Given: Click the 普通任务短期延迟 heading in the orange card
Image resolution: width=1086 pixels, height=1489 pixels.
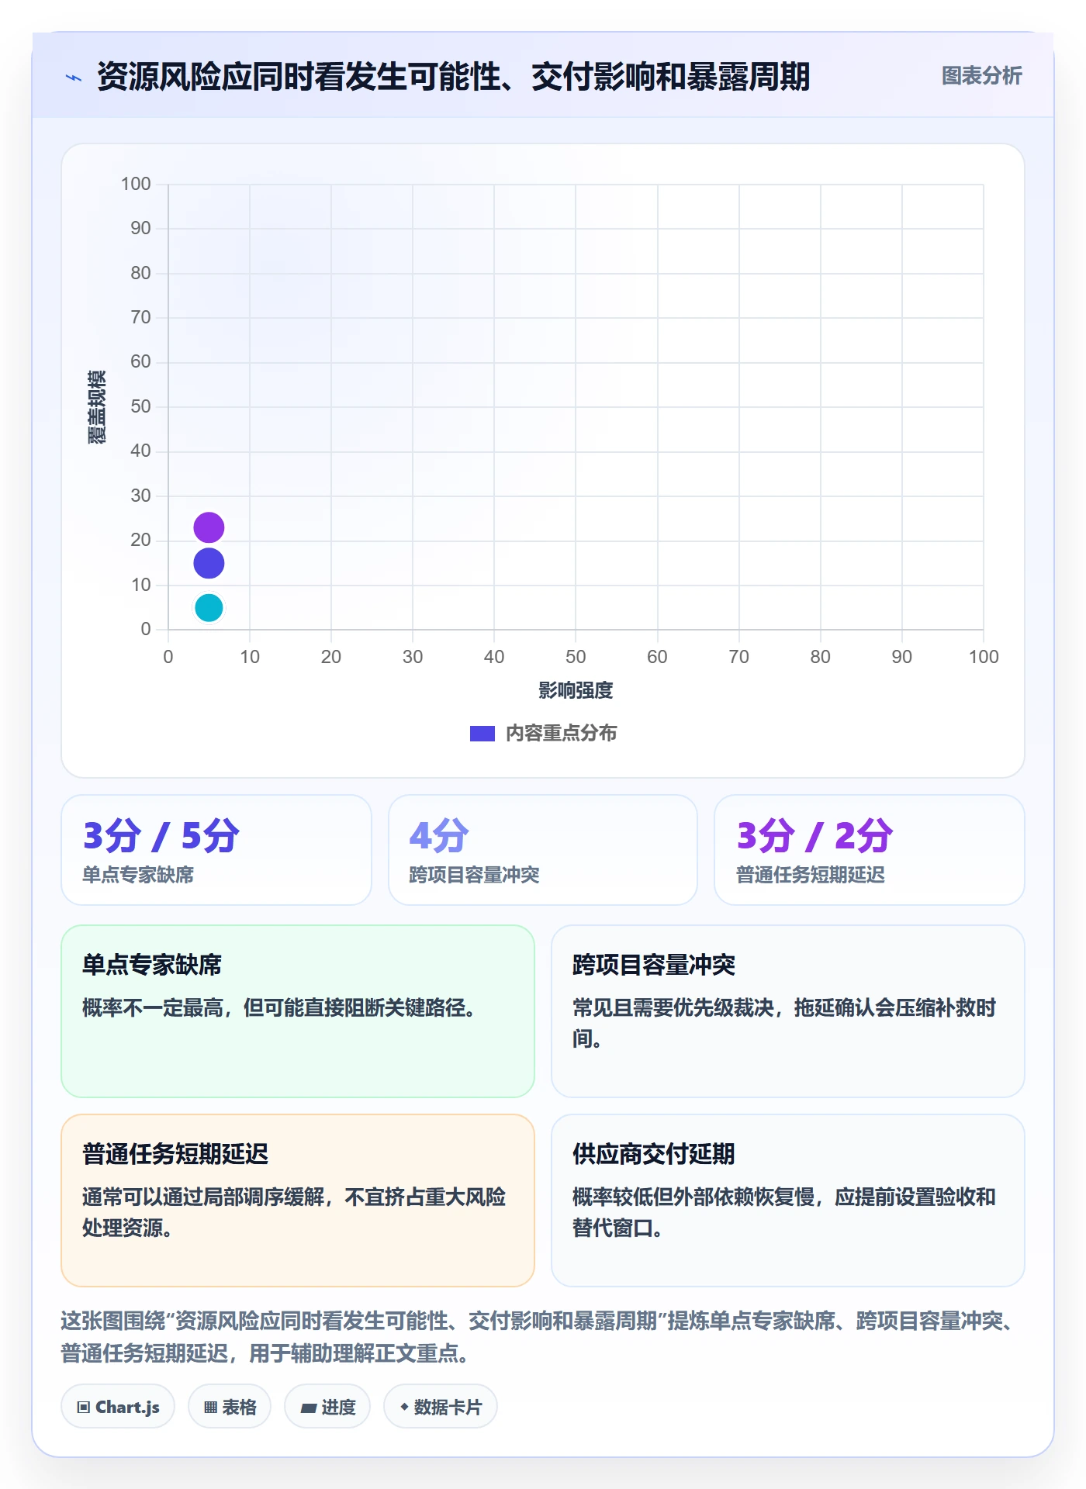Looking at the screenshot, I should [x=175, y=1154].
